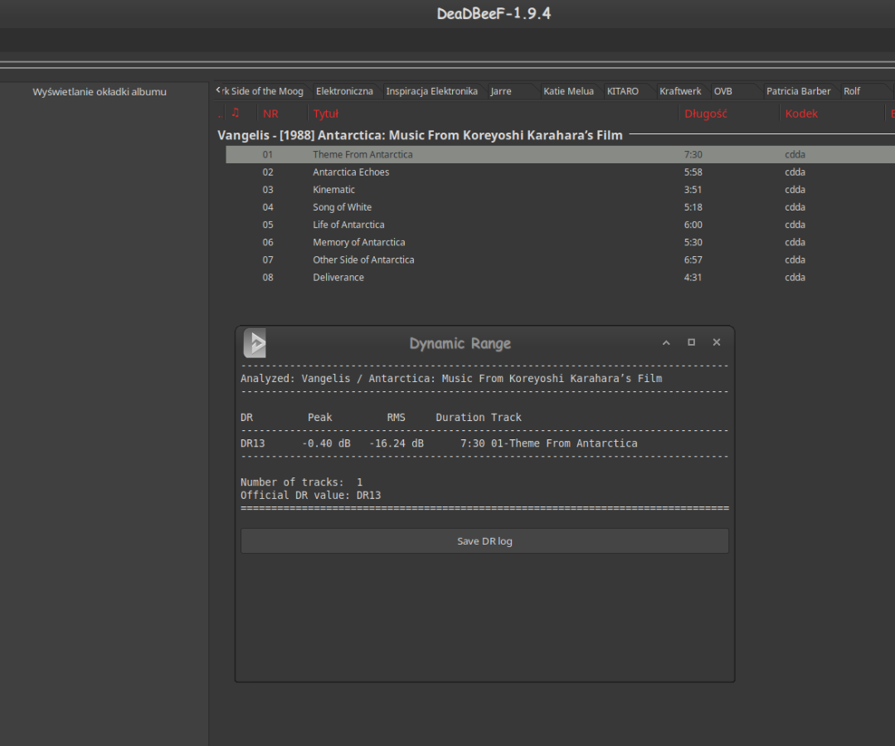Click the Vangelis Antarctica album group header
Viewport: 895px width, 746px height.
point(420,135)
